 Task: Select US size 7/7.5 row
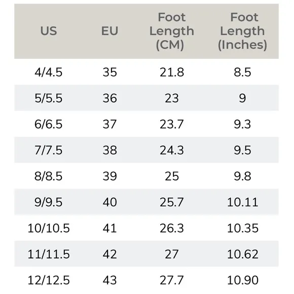tap(146, 150)
